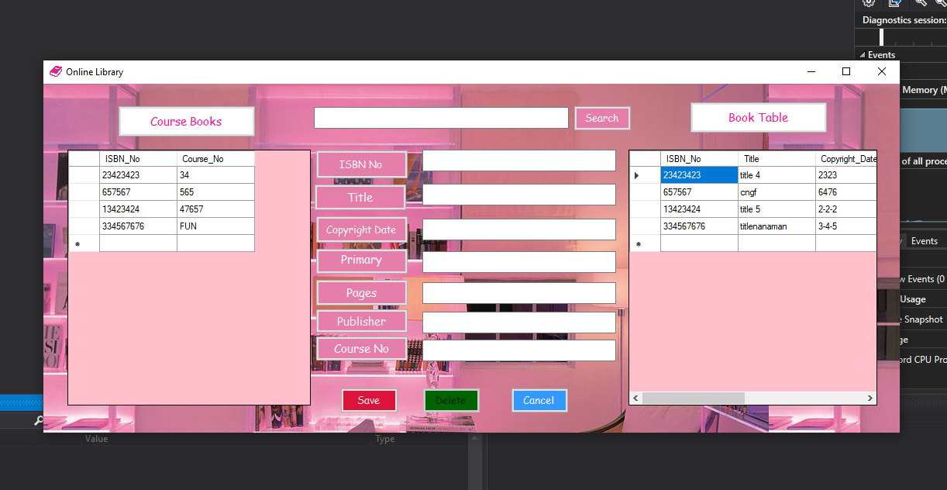Click the right arrow of Book Table scrollbar
Image resolution: width=947 pixels, height=490 pixels.
coord(870,399)
